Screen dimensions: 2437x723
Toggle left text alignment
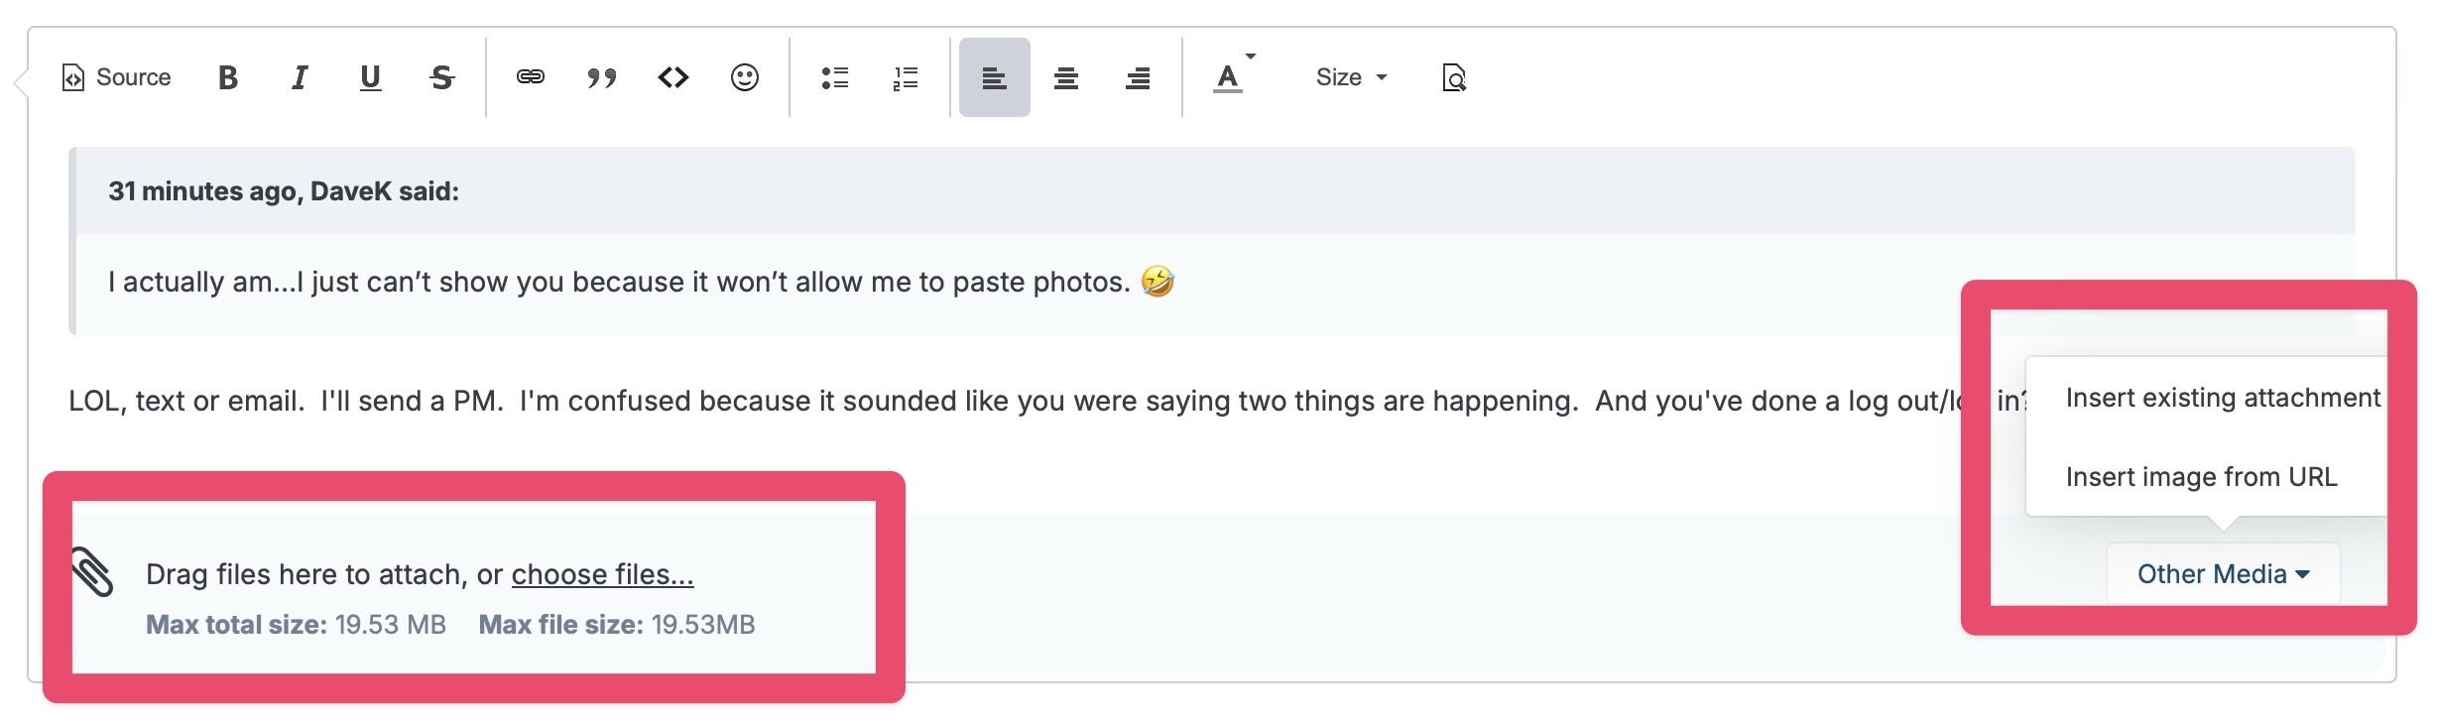[995, 77]
